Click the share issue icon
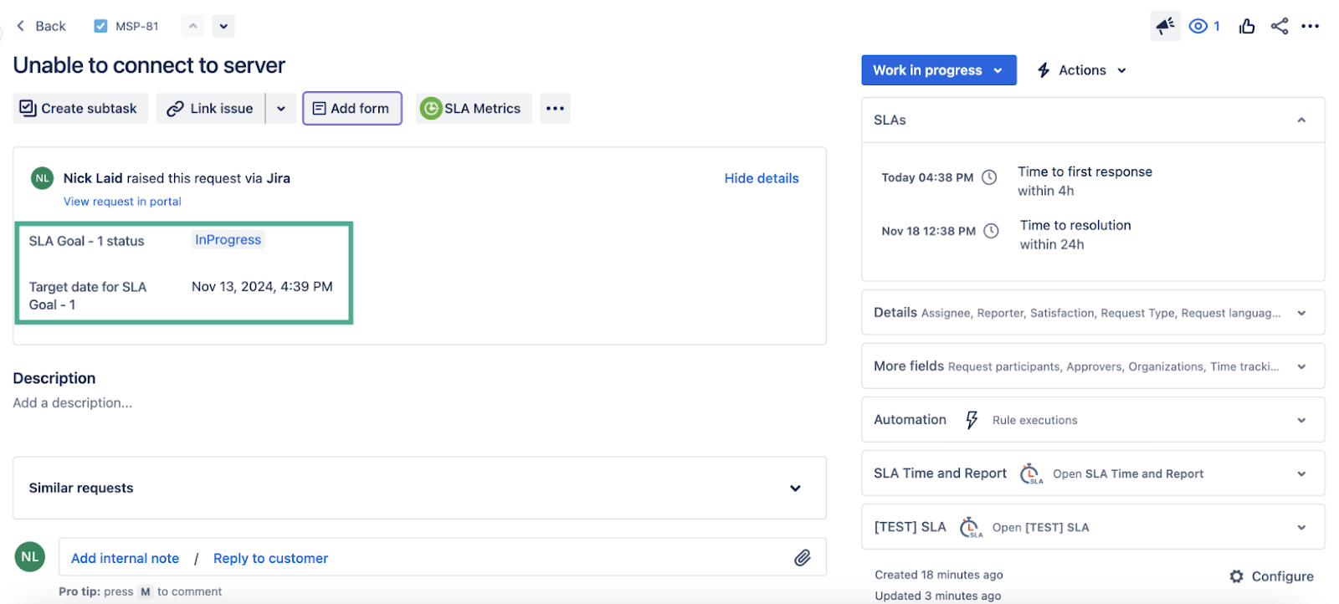 (x=1279, y=27)
